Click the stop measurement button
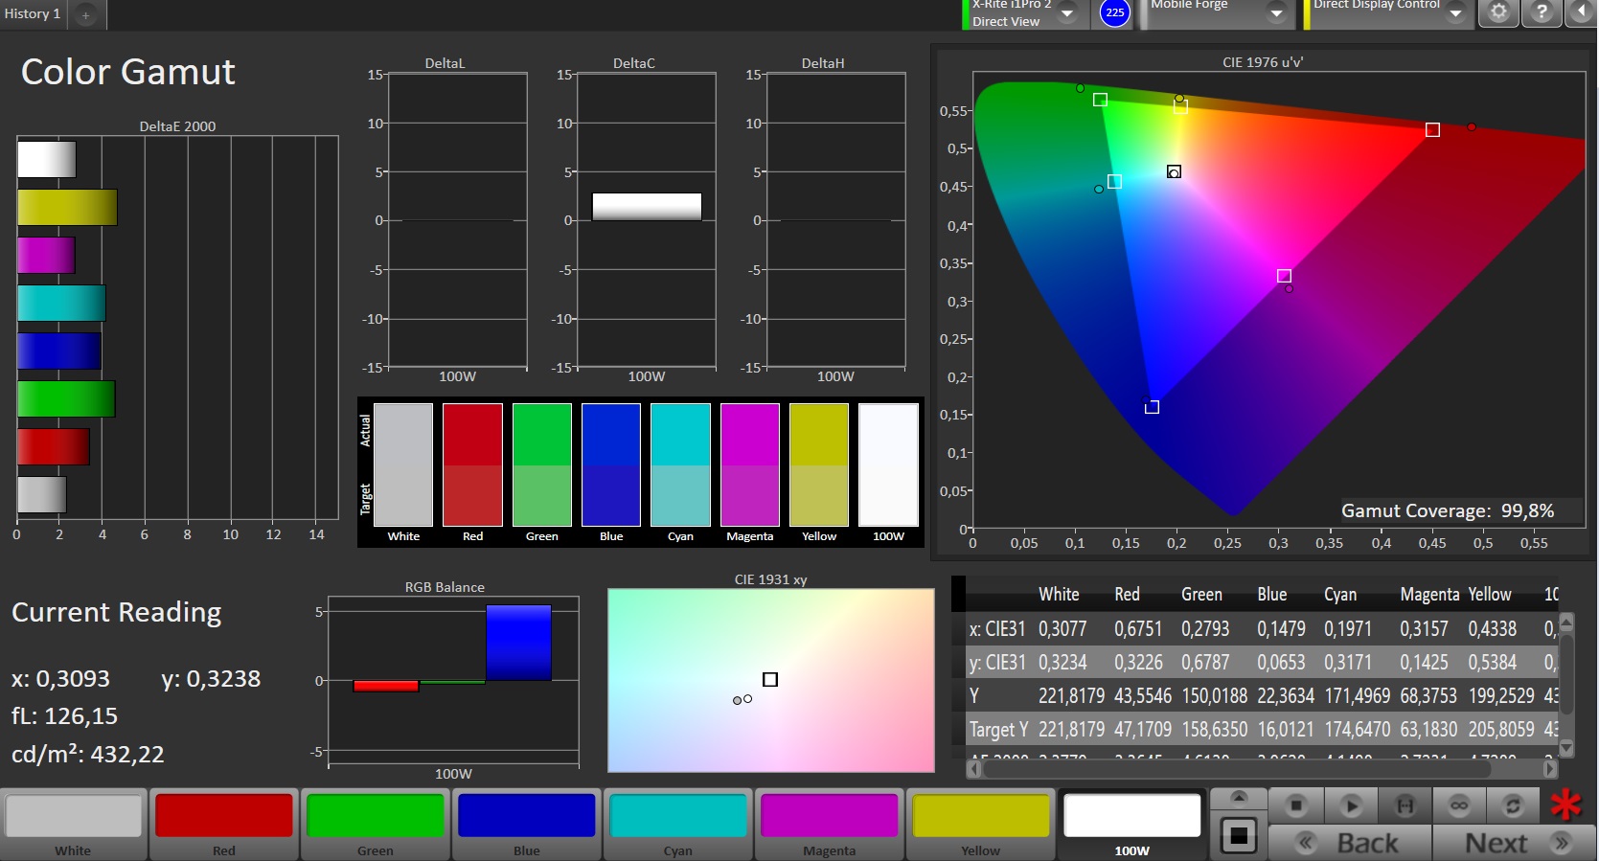The height and width of the screenshot is (861, 1599). click(1296, 805)
